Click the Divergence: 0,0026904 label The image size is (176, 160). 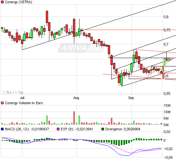click(x=123, y=129)
